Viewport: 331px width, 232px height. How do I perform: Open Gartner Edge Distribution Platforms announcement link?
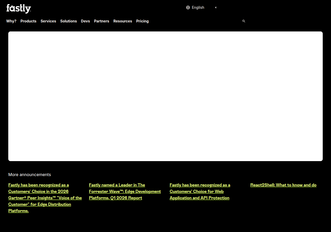(45, 198)
